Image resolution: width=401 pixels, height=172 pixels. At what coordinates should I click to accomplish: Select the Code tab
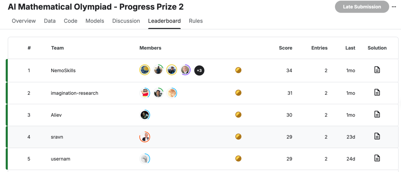[x=71, y=21]
